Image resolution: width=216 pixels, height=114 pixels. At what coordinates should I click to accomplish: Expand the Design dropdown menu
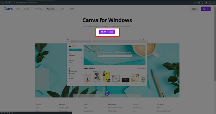tap(28, 9)
